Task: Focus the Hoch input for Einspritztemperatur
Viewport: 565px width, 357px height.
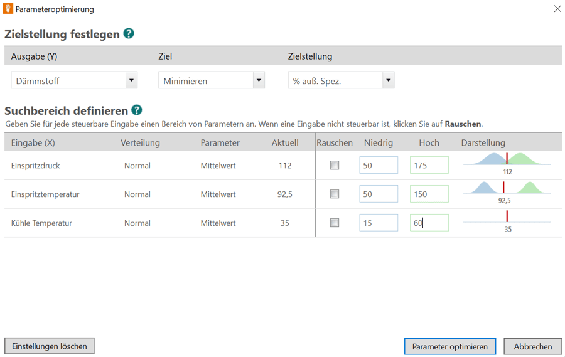Action: [x=429, y=194]
